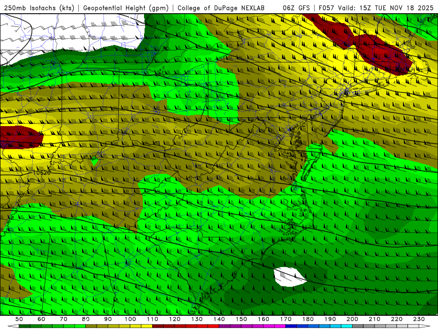Screen dimensions: 438x329
Task: Click the 'Geopotential Height (gpm)' header label
Action: (126, 8)
